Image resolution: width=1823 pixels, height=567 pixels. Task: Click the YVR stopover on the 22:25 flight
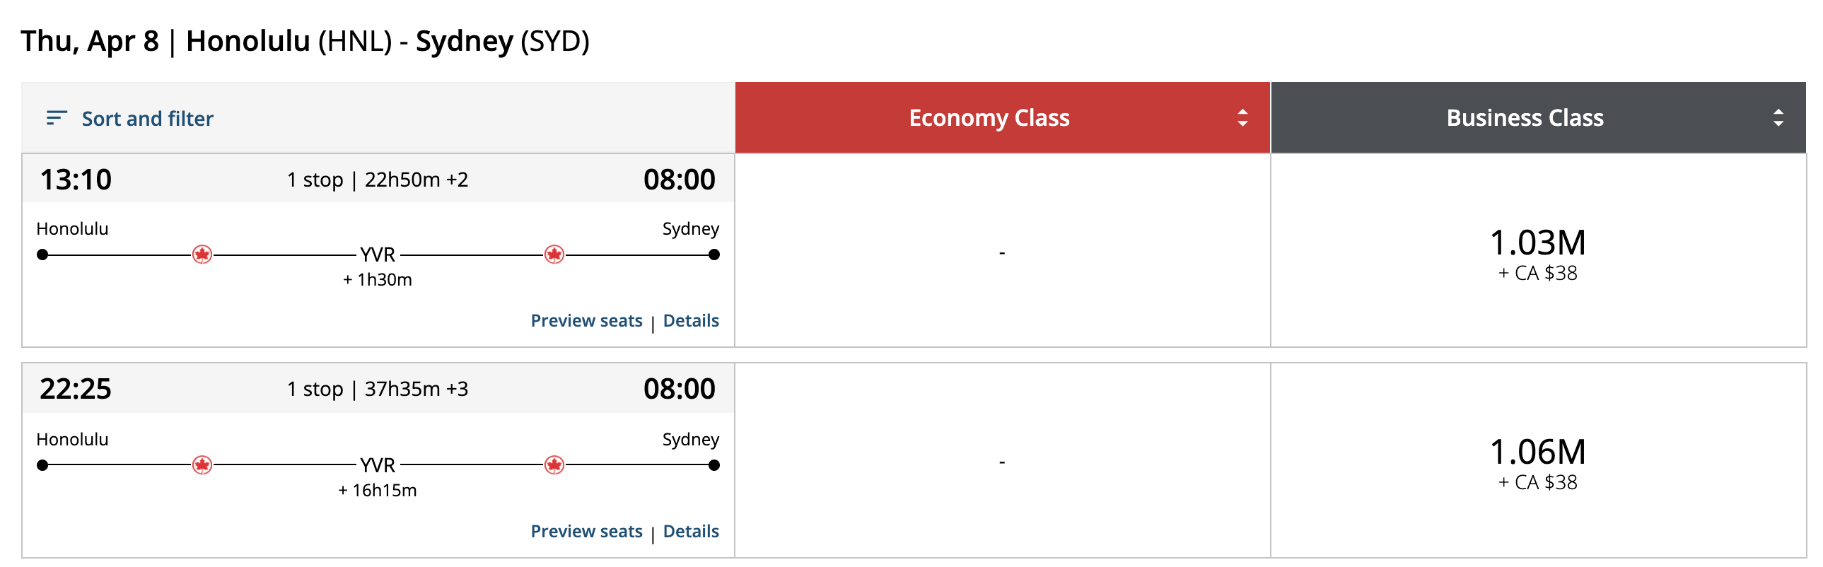[377, 465]
